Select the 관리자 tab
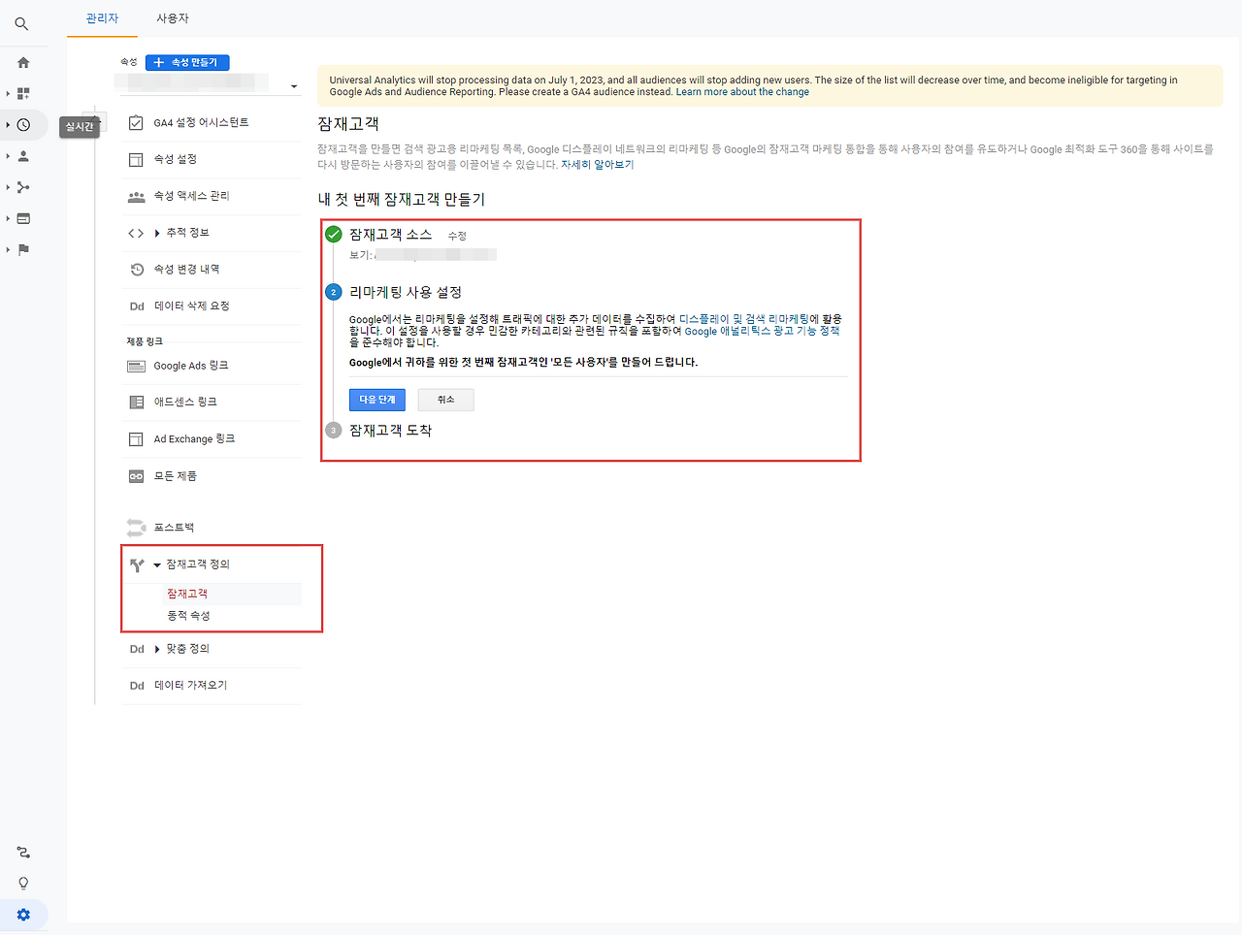This screenshot has height=935, width=1242. click(x=102, y=17)
